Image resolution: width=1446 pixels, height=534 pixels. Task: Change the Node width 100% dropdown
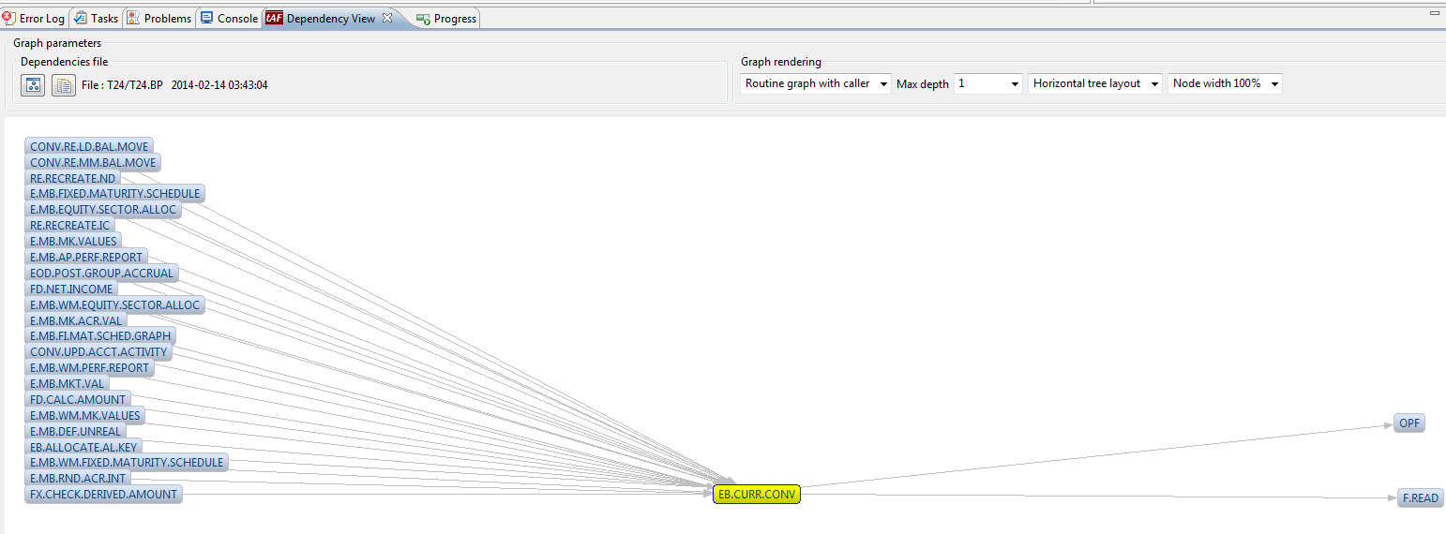coord(1224,83)
